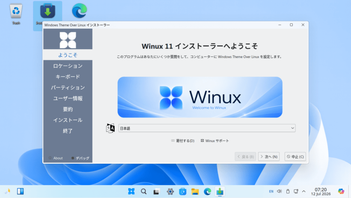Screen dimensions: 351x198
Task: Expand hidden tray icons chevron
Action: tap(304, 191)
